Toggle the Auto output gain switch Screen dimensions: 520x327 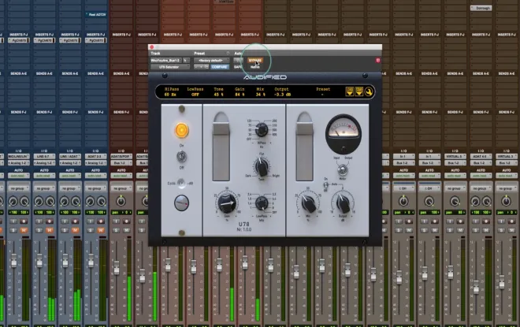[x=325, y=185]
